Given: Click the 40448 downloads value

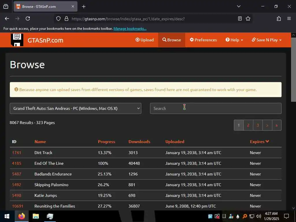Looking at the screenshot, I should pos(134,163).
